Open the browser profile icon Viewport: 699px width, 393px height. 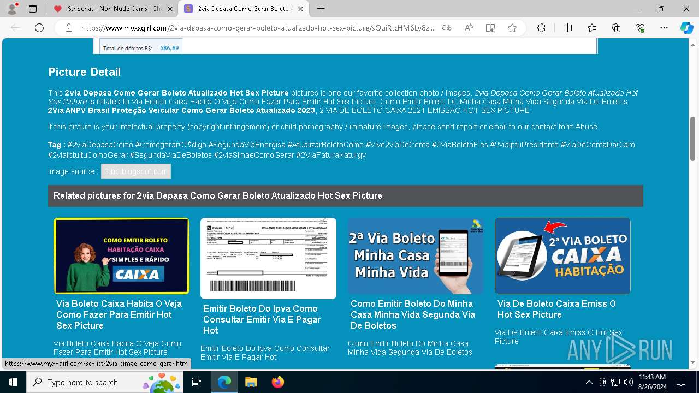click(12, 9)
